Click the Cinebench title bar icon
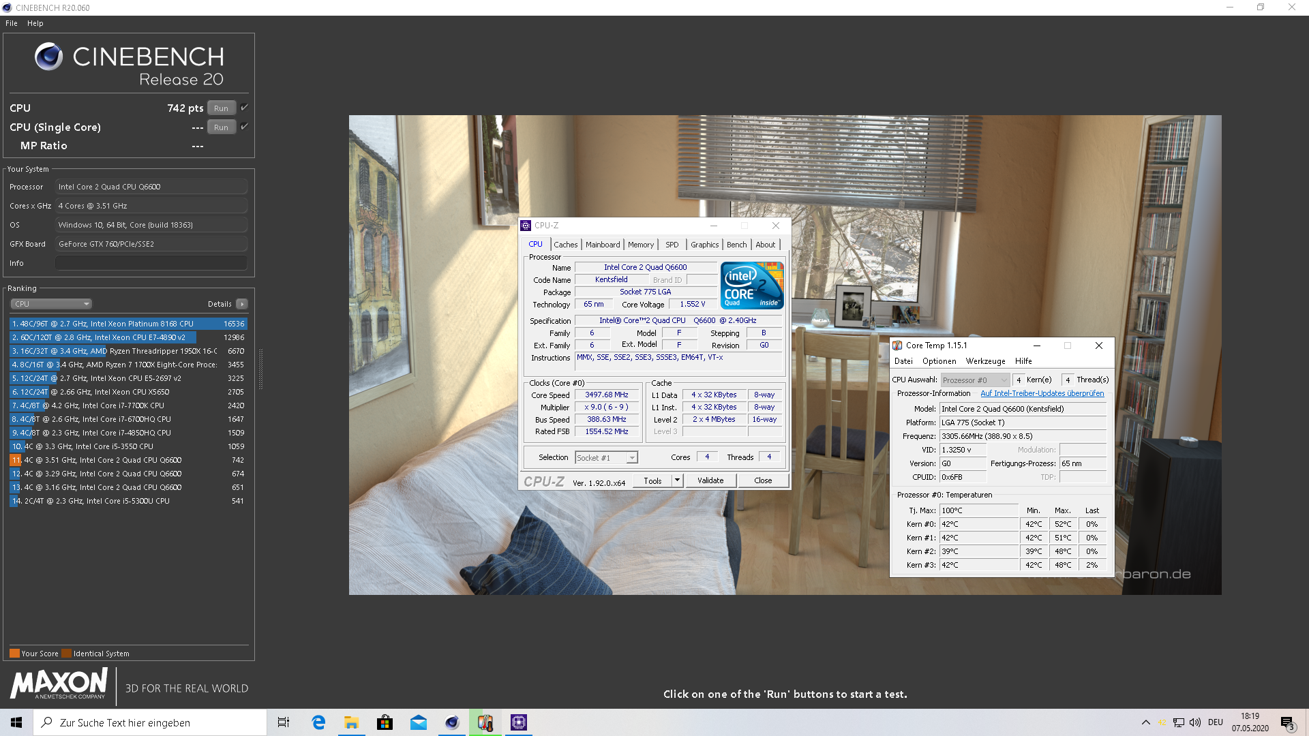Viewport: 1309px width, 736px height. pyautogui.click(x=7, y=7)
